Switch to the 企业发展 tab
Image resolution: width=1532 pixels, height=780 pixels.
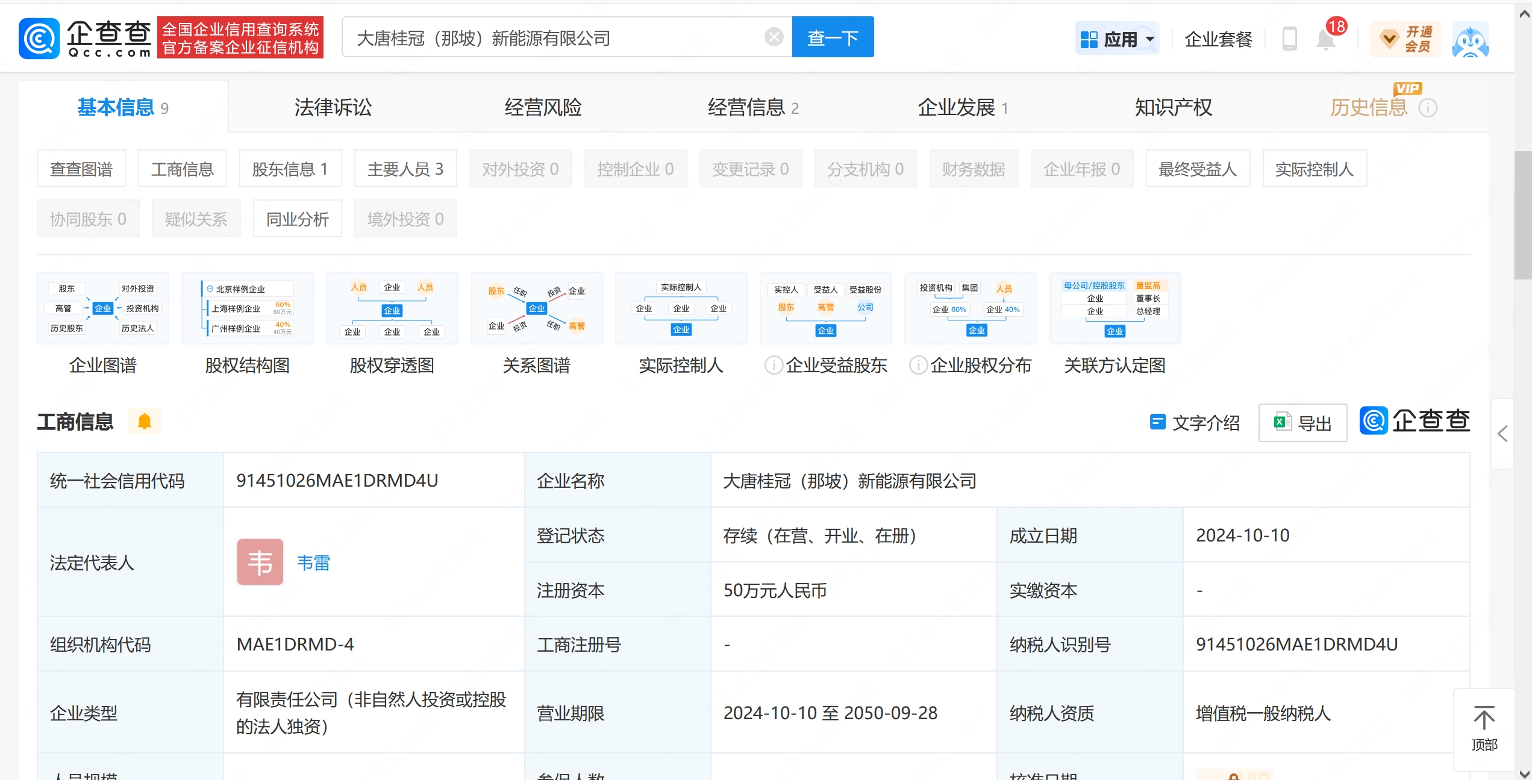point(963,107)
